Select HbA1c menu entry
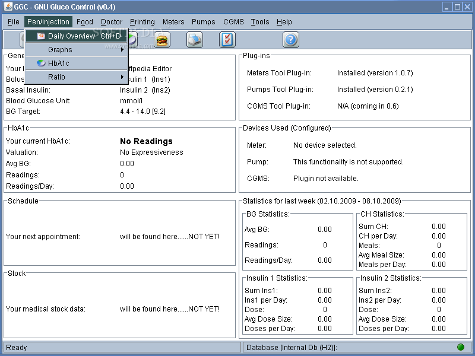Image resolution: width=475 pixels, height=356 pixels. tap(77, 63)
